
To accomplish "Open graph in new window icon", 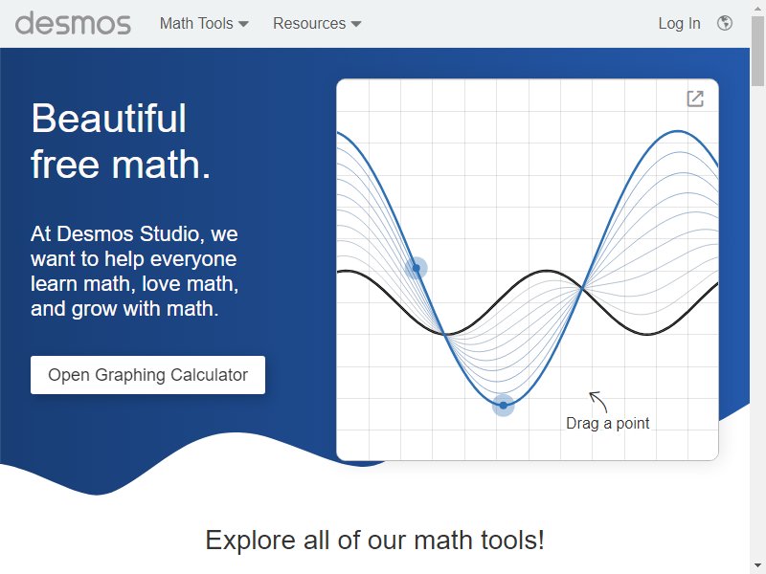I will tap(695, 99).
